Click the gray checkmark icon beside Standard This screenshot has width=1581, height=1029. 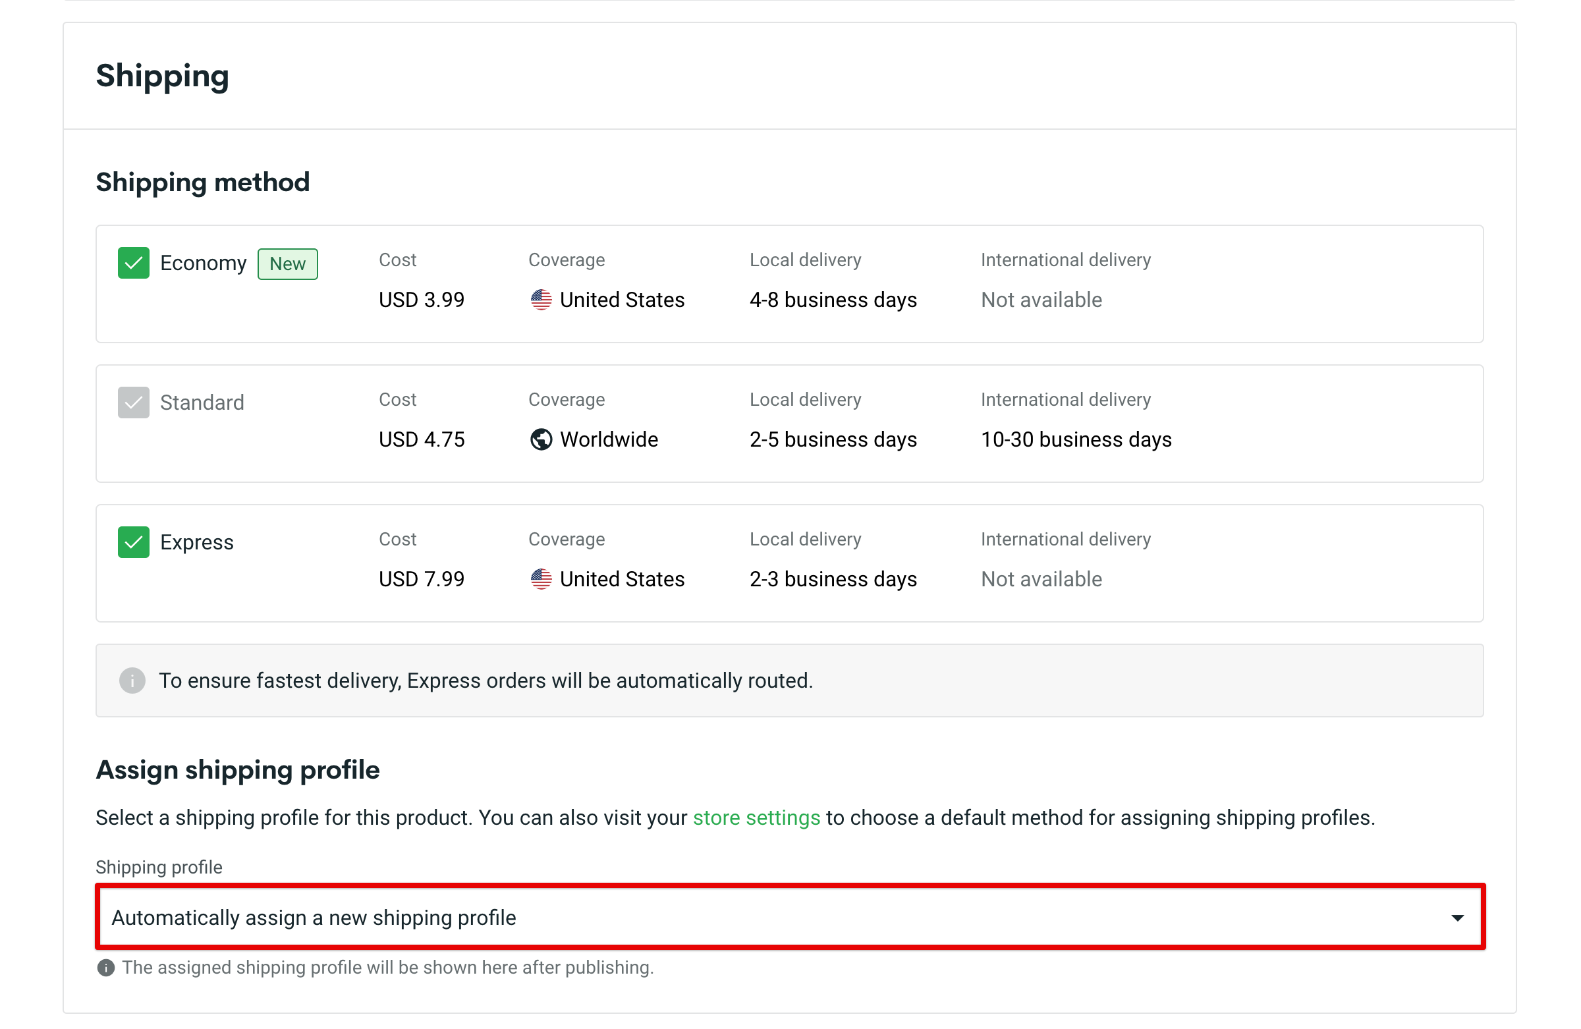pyautogui.click(x=133, y=402)
